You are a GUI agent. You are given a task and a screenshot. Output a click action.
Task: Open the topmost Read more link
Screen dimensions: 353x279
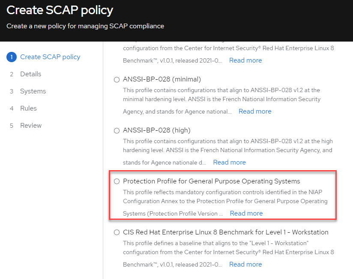point(245,60)
